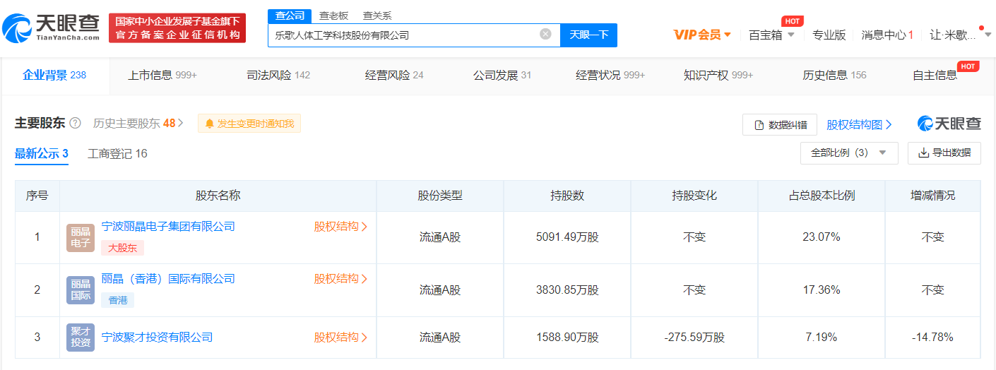The width and height of the screenshot is (996, 370).
Task: Click the government fund certification banner
Action: pyautogui.click(x=177, y=28)
